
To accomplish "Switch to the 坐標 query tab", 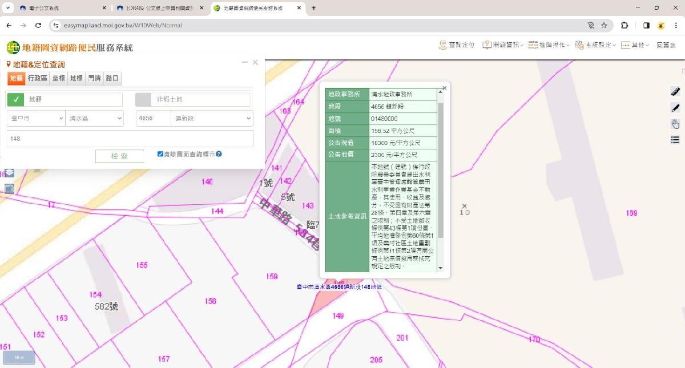I will coord(59,79).
